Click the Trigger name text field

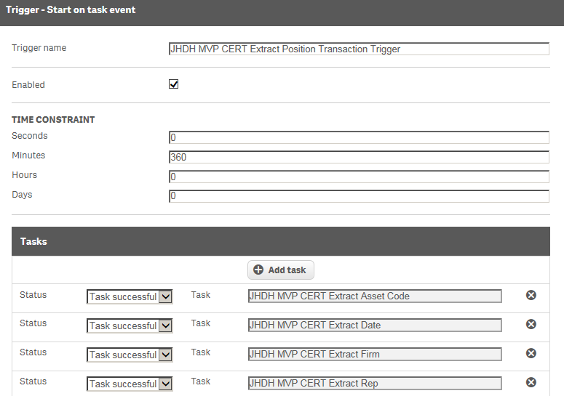pyautogui.click(x=359, y=49)
